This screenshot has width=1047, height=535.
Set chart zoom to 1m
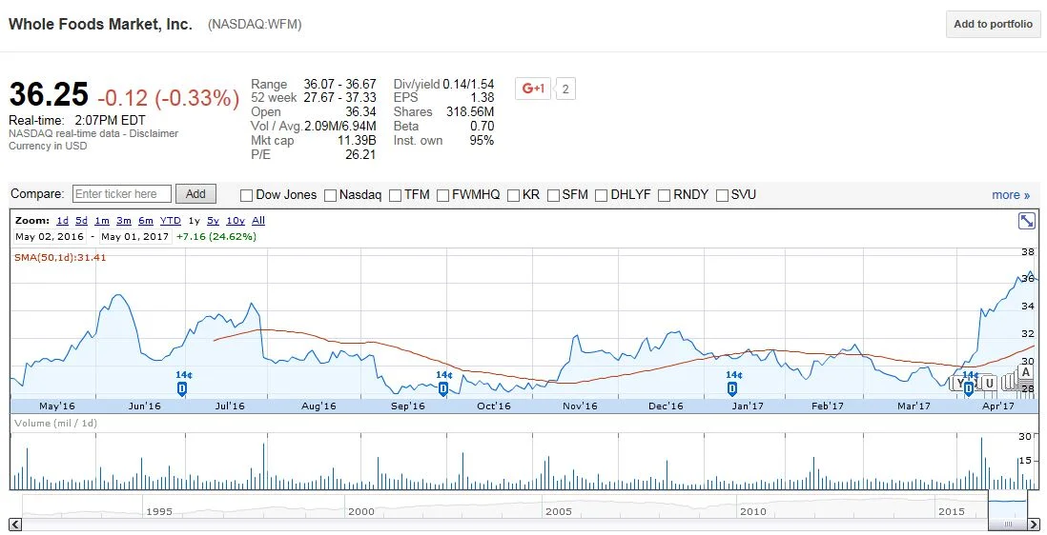pyautogui.click(x=101, y=221)
